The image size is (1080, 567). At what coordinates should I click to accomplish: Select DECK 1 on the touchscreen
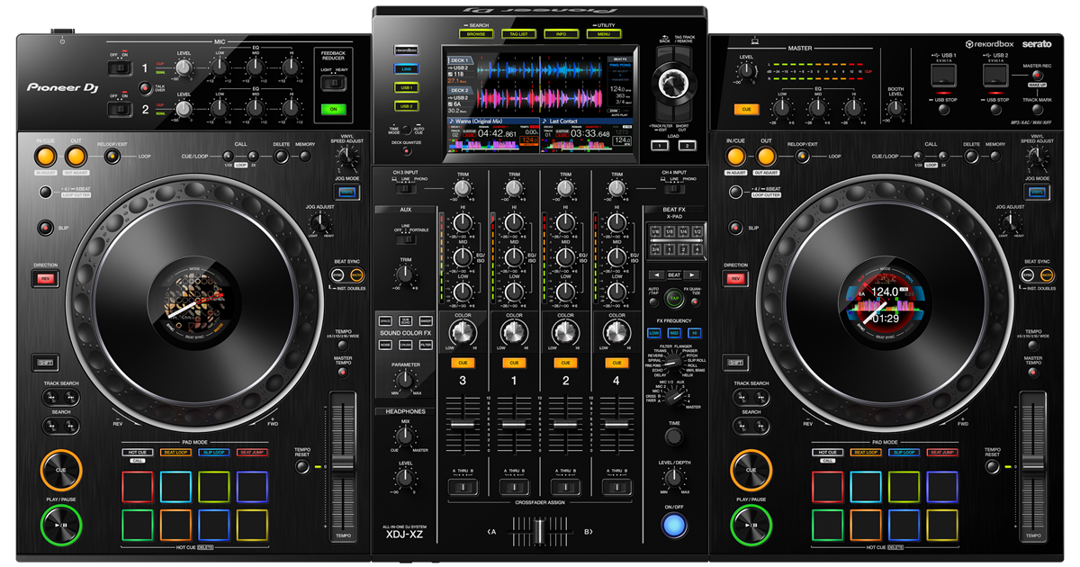pyautogui.click(x=461, y=59)
